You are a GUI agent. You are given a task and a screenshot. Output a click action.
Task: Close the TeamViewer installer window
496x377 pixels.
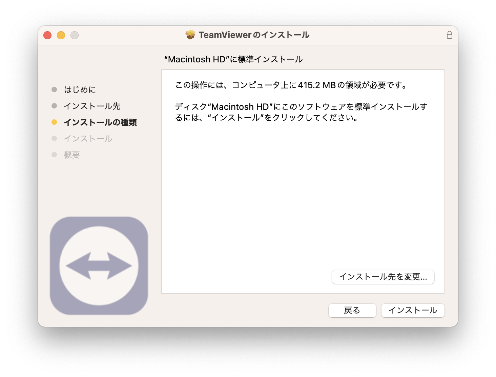click(x=47, y=35)
